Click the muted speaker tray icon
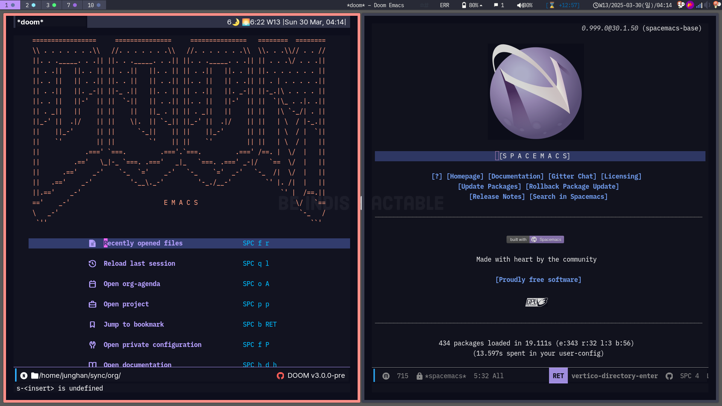Image resolution: width=722 pixels, height=406 pixels. click(x=707, y=5)
